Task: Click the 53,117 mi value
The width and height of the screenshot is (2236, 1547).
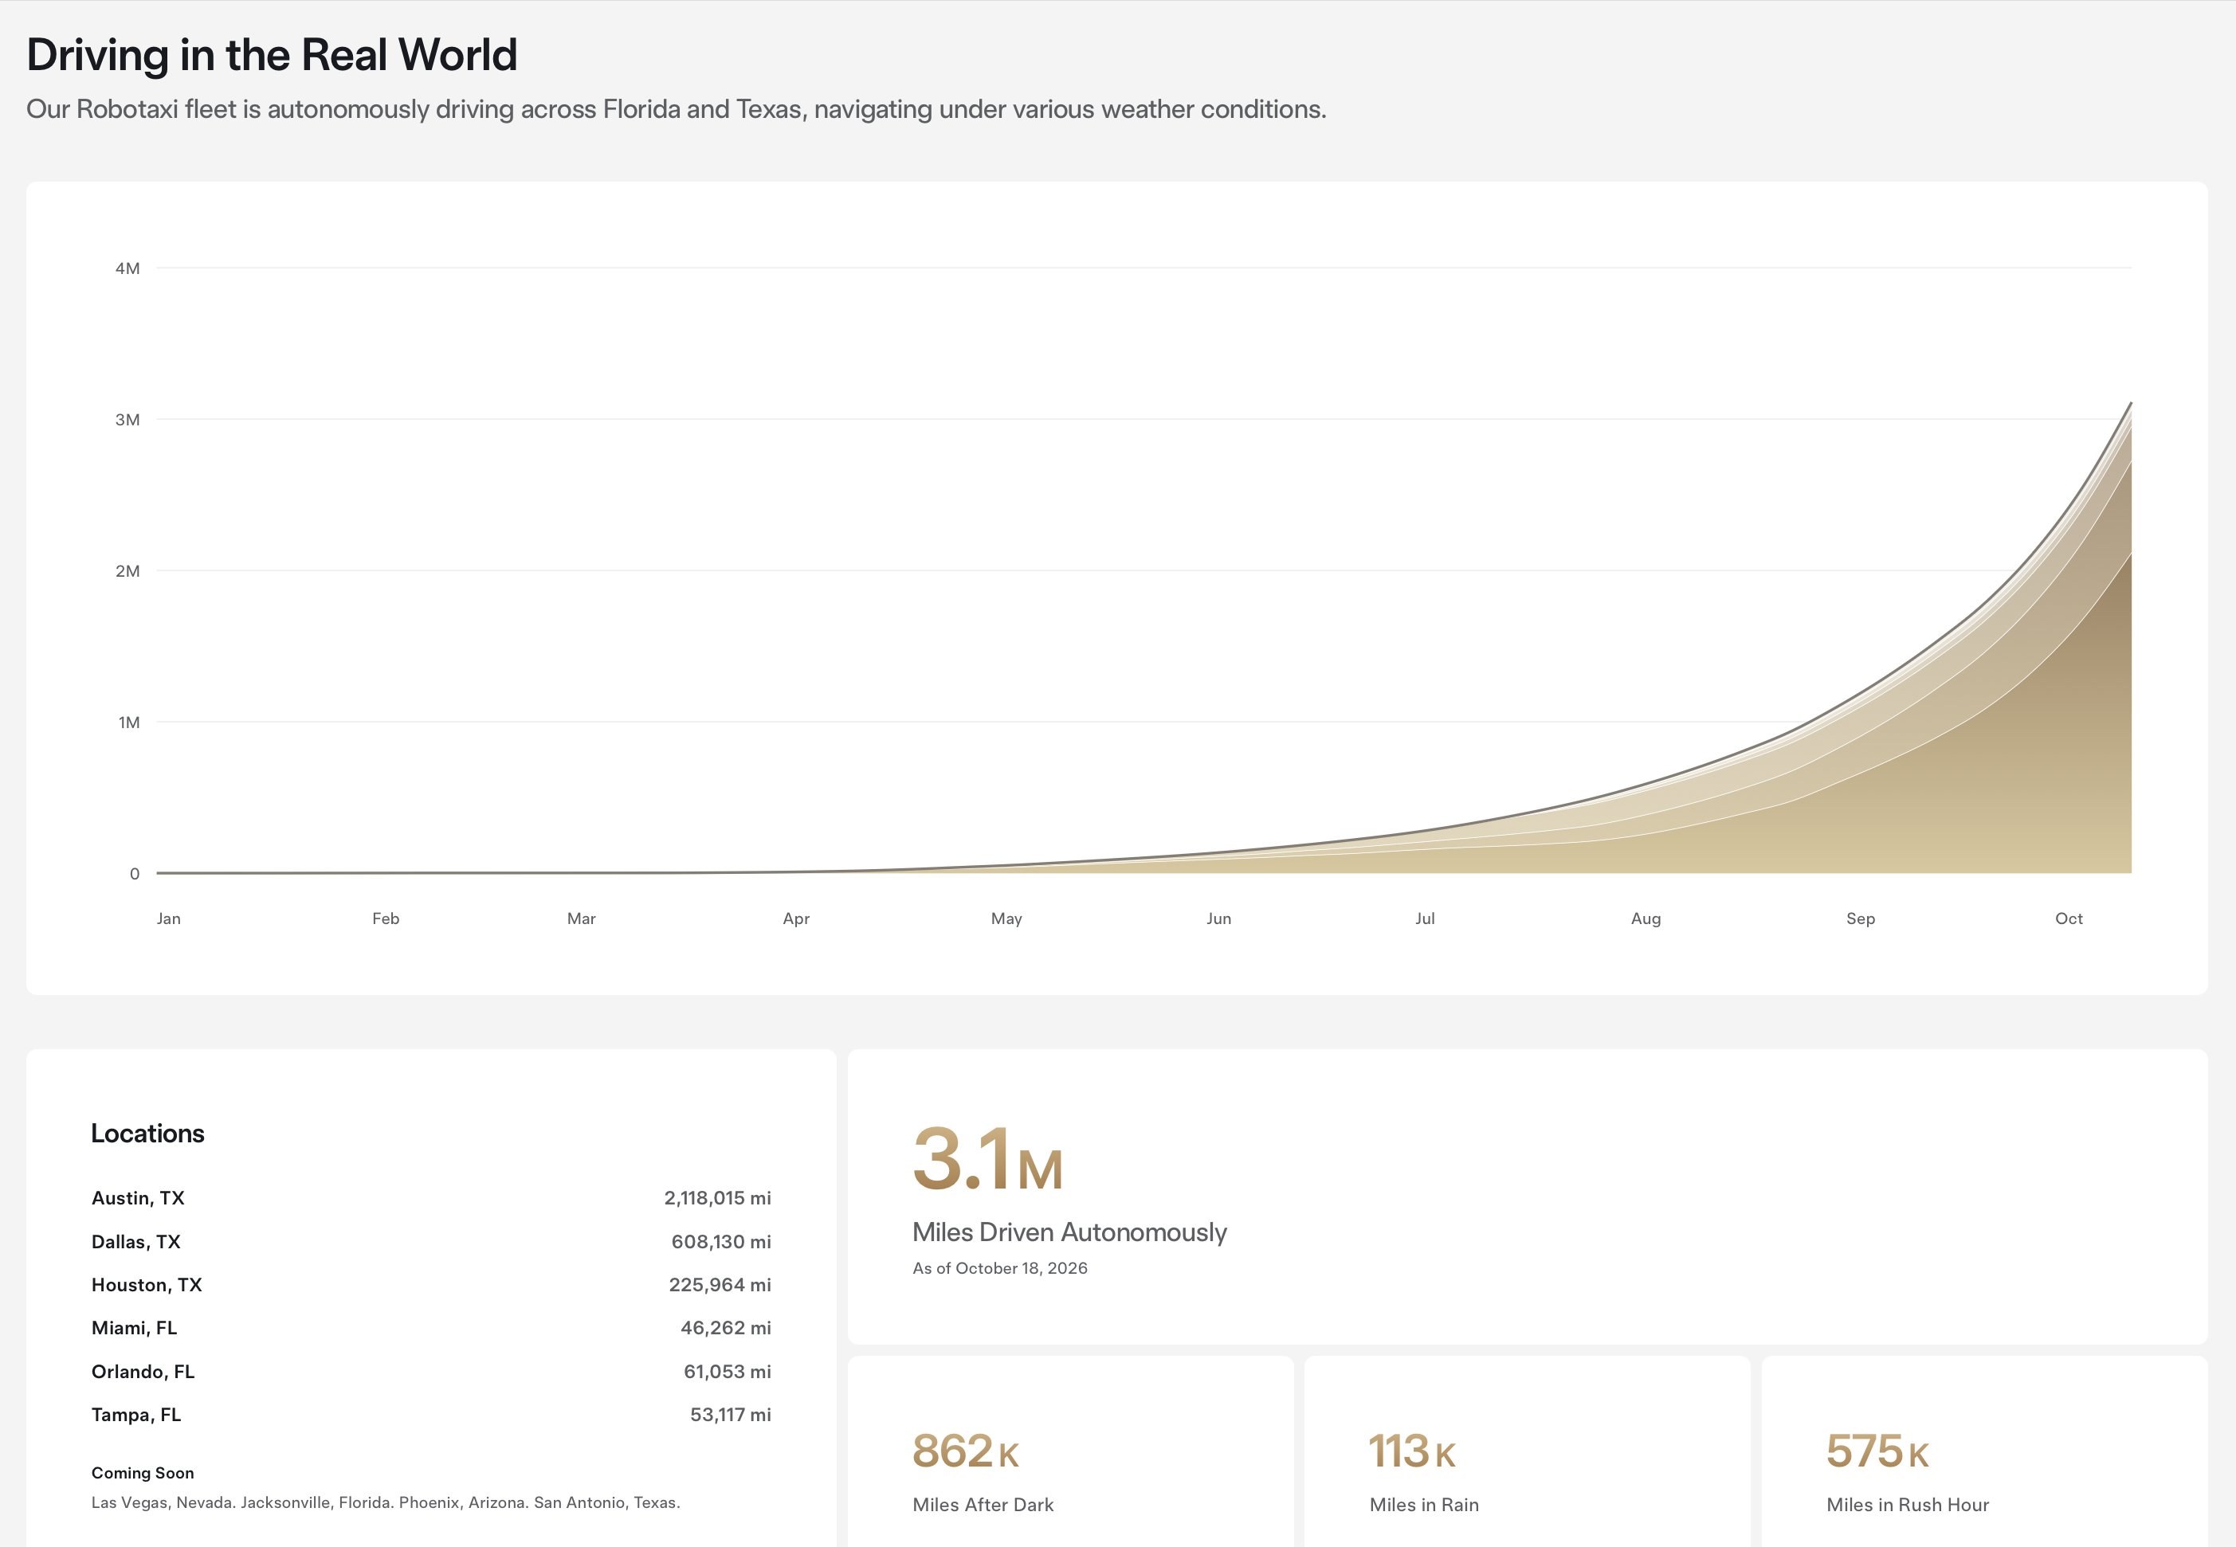Action: (x=731, y=1414)
